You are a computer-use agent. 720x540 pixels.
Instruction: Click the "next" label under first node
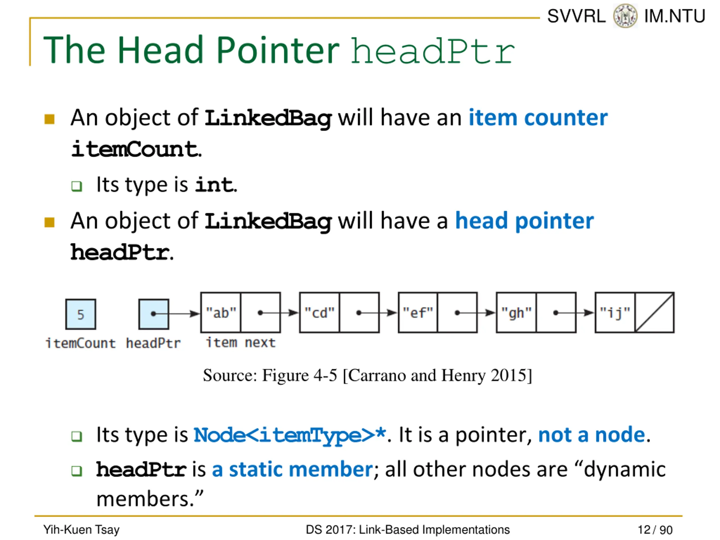click(260, 343)
